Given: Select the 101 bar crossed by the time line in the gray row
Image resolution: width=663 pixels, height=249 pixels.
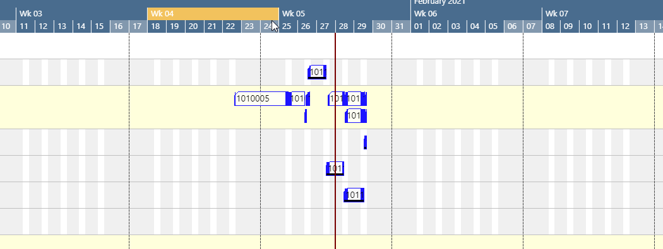Looking at the screenshot, I should click(x=335, y=169).
